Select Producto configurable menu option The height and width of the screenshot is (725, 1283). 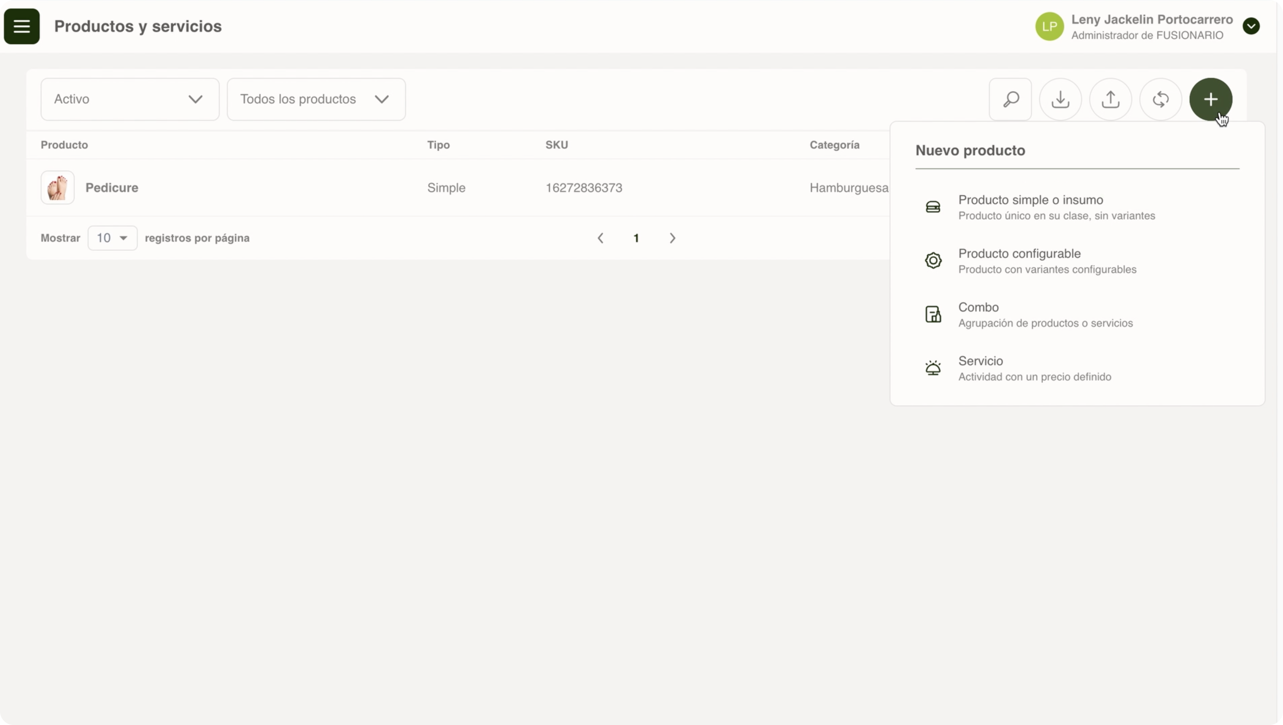[1019, 254]
